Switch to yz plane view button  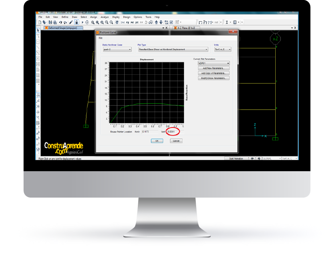(x=137, y=22)
